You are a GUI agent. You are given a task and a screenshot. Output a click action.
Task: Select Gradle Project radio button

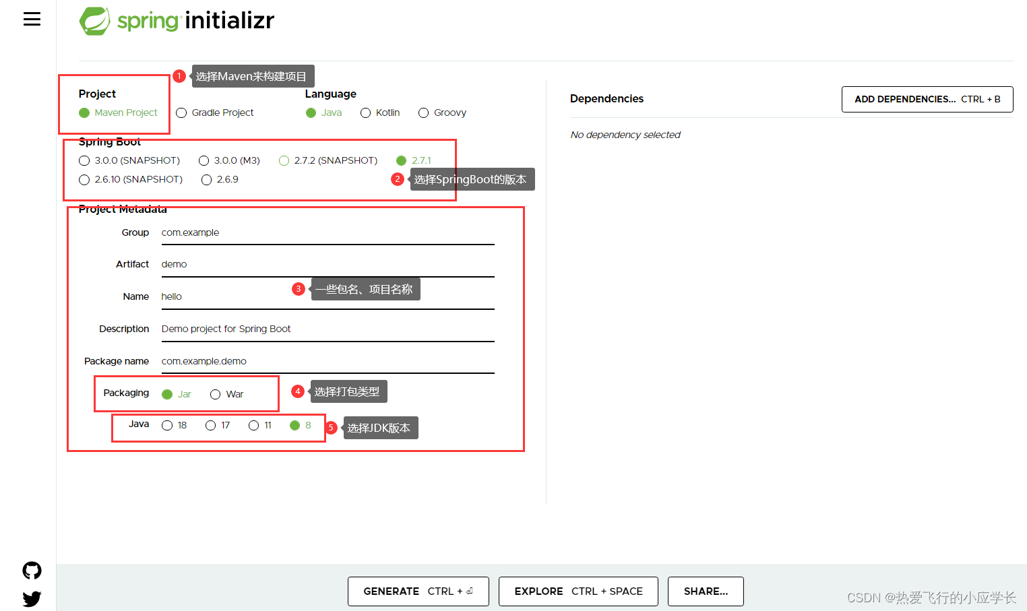(x=215, y=112)
